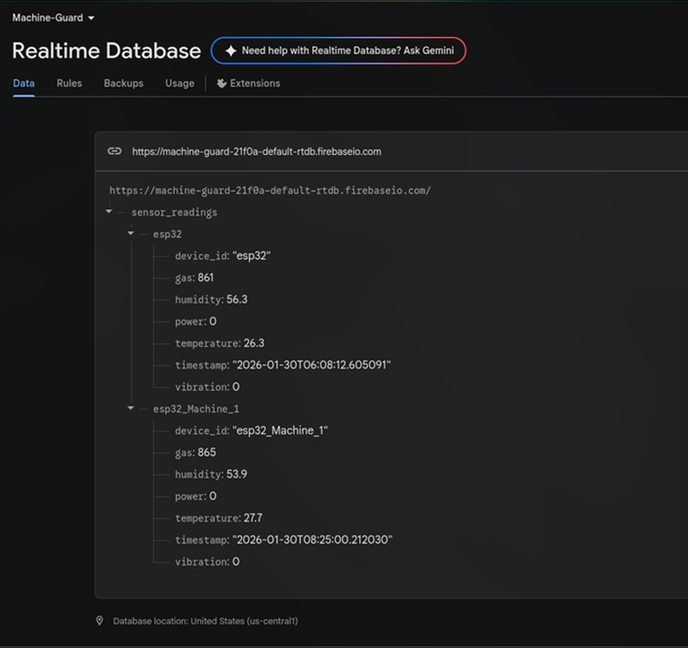Click gas value 861
The height and width of the screenshot is (648, 688).
click(205, 277)
